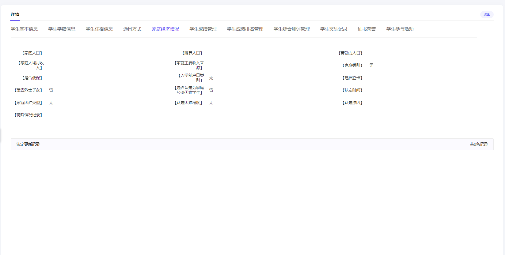The width and height of the screenshot is (505, 255).
Task: Click the 家庭困难类型 value 无
Action: coord(51,103)
